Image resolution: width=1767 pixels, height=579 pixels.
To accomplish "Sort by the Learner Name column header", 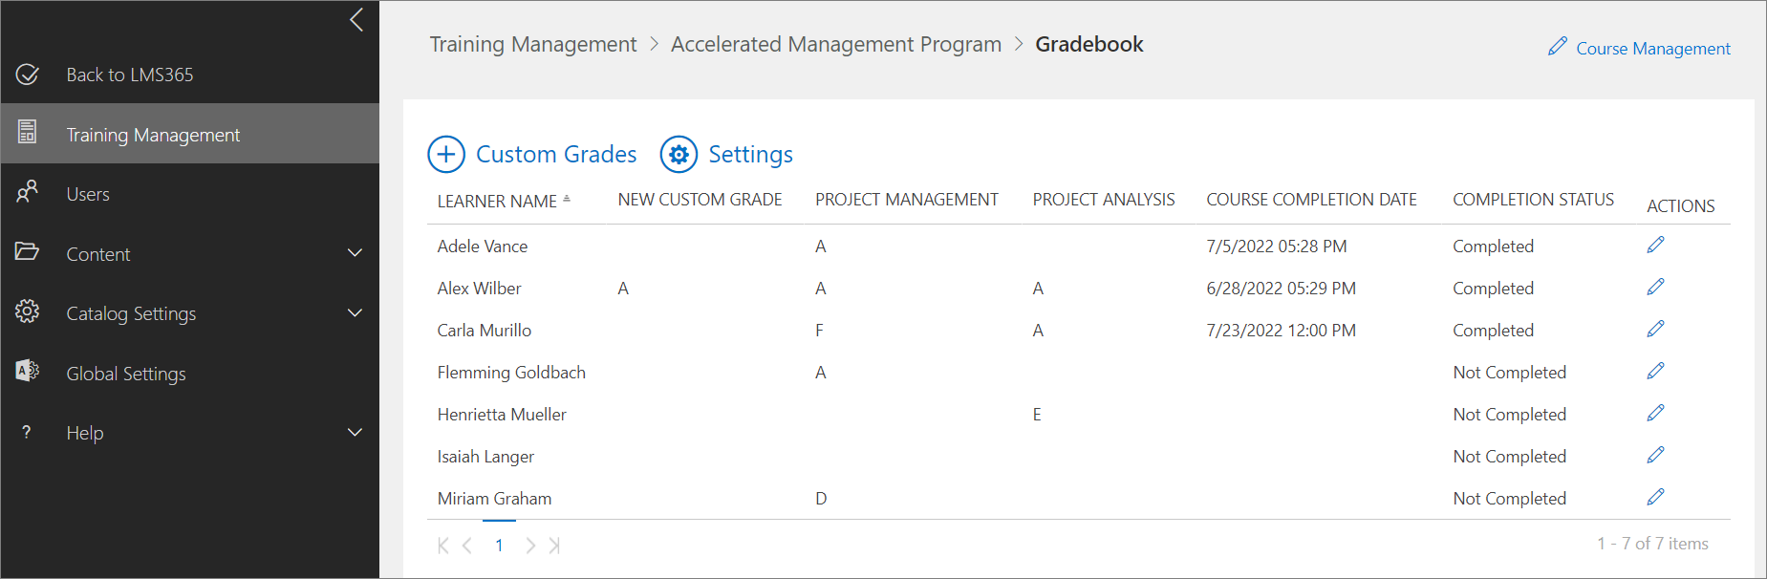I will click(497, 202).
